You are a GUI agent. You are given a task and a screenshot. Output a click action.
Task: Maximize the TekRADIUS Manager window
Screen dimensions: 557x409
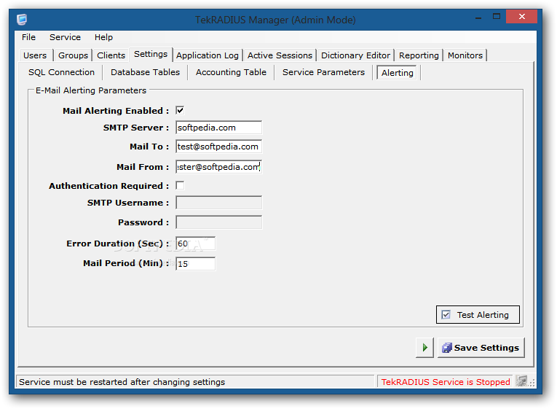(497, 17)
